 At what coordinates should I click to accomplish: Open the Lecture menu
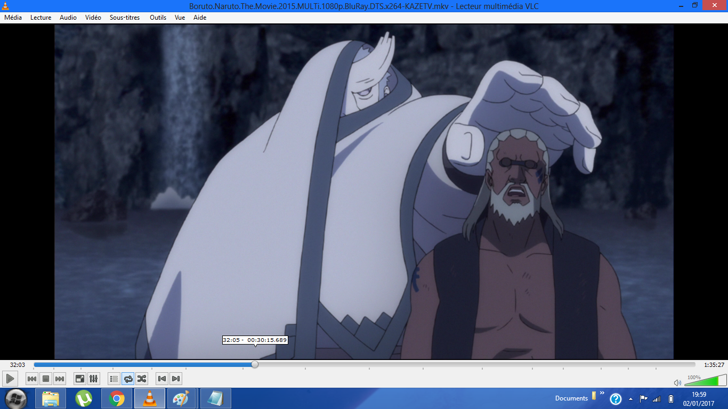(41, 18)
